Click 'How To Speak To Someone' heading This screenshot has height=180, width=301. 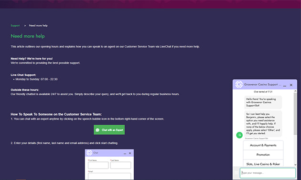click(x=56, y=114)
